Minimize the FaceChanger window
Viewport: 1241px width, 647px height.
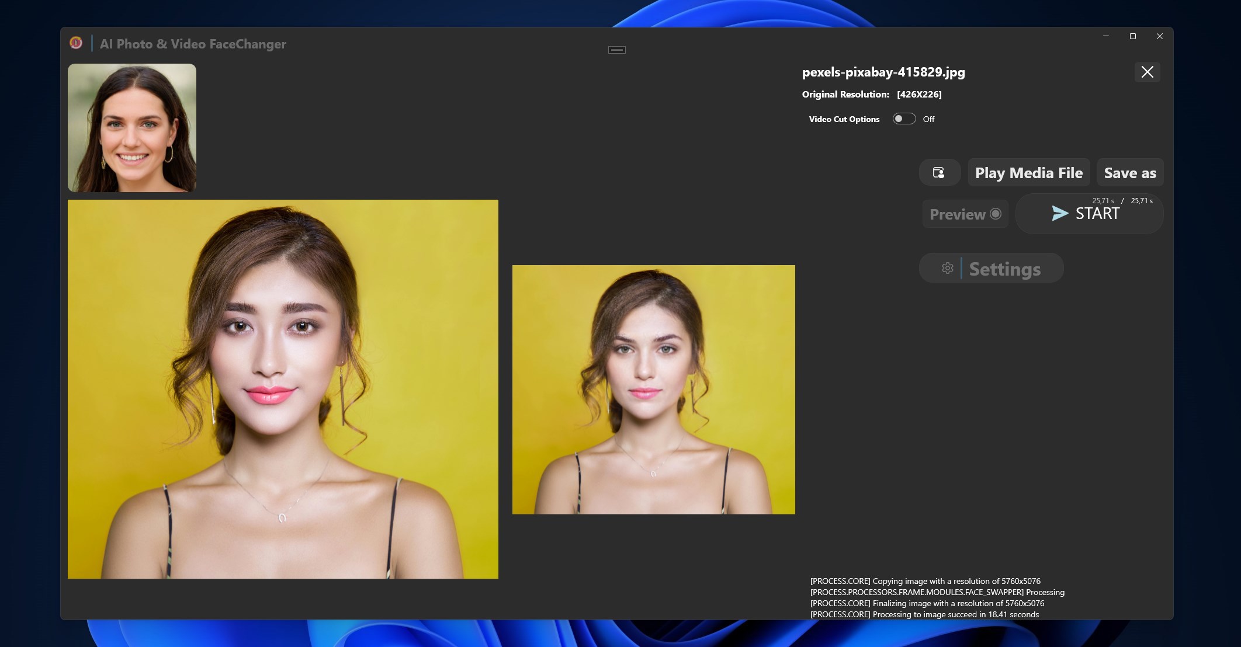click(x=1104, y=36)
